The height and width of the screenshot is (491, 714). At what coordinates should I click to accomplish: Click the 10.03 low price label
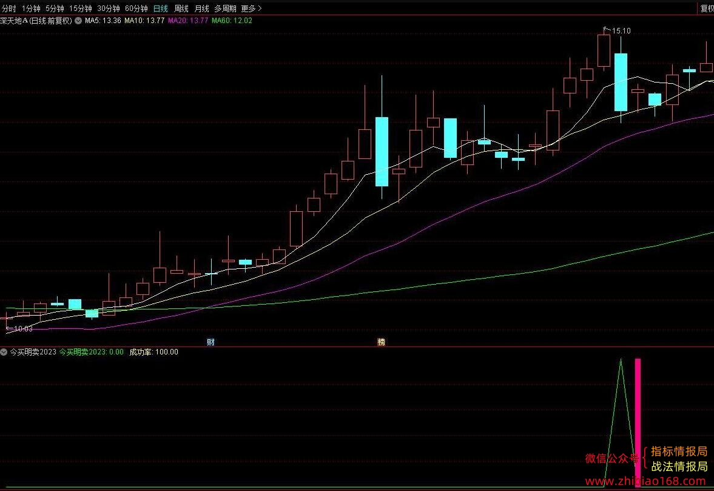click(23, 329)
